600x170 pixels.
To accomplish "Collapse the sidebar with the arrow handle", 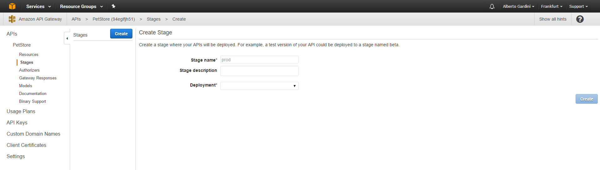I will (x=67, y=38).
